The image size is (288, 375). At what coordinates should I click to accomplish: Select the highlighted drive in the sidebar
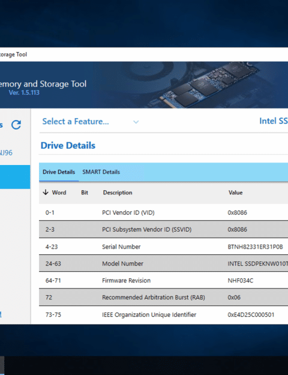pos(15,177)
